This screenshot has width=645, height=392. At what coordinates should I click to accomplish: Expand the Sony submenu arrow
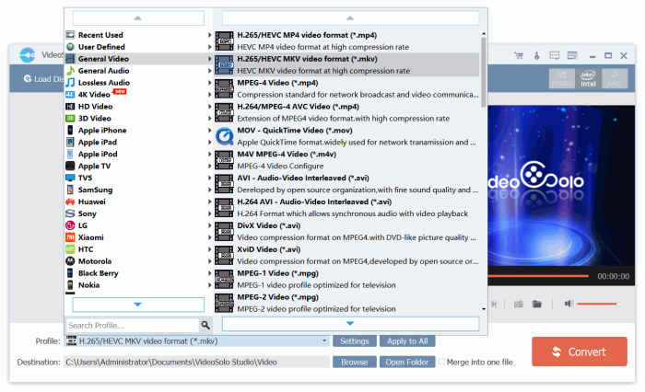[x=209, y=213]
